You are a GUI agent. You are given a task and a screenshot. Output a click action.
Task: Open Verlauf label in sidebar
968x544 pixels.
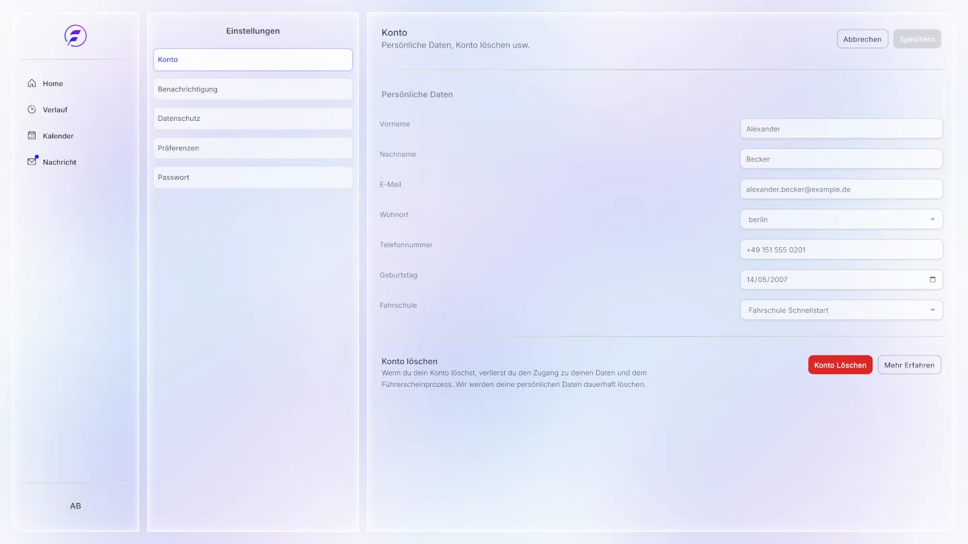coord(55,110)
